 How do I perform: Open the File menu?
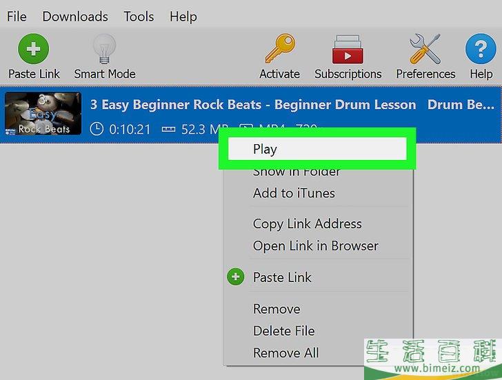pos(17,16)
